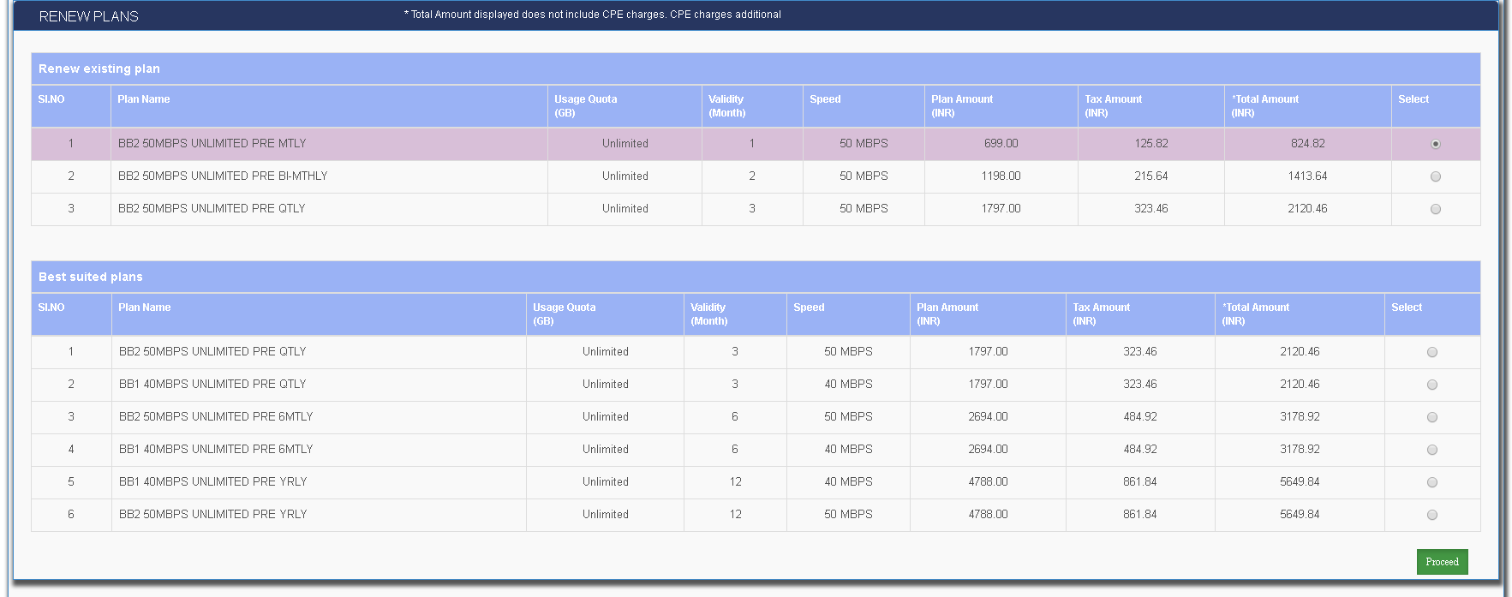1512x597 pixels.
Task: Click the total amount 824.82
Action: [1307, 143]
